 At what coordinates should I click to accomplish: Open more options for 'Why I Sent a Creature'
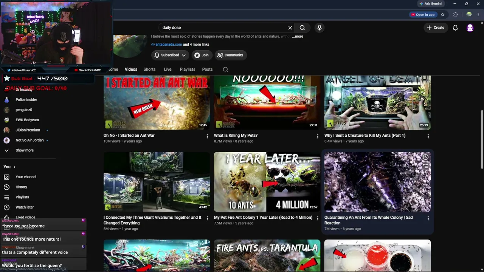click(428, 136)
